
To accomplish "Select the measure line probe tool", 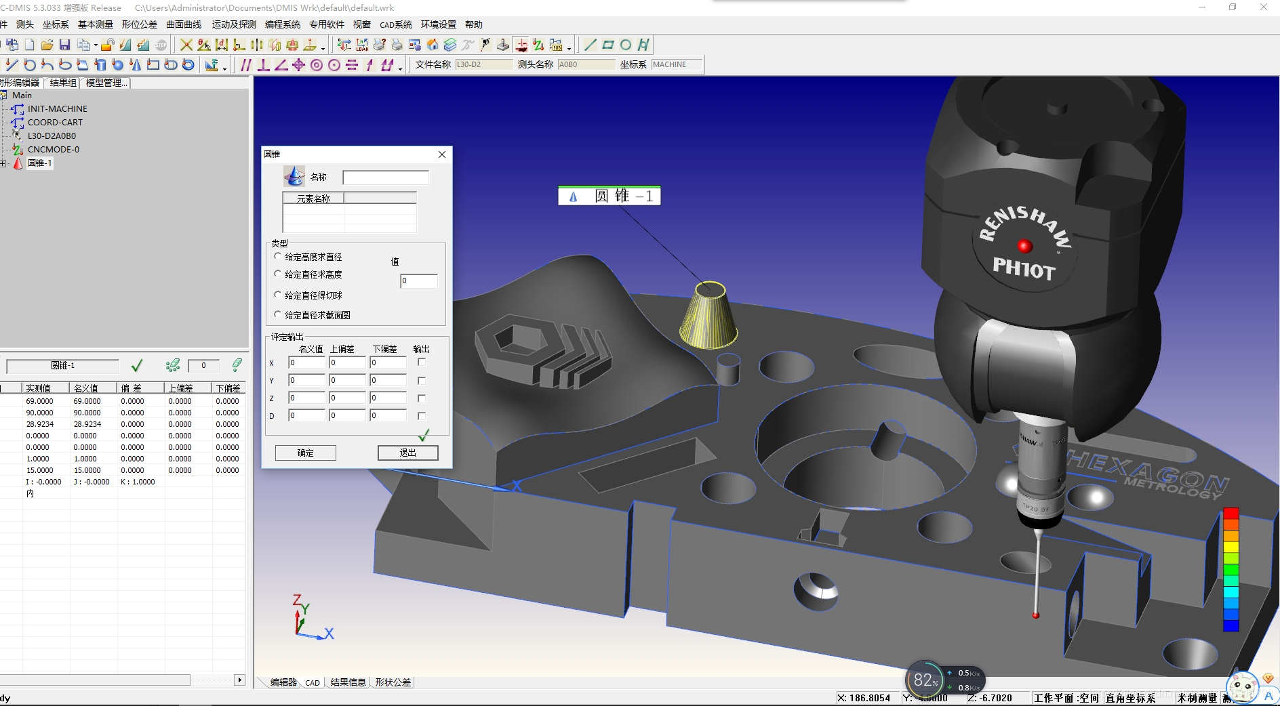I will coord(12,65).
